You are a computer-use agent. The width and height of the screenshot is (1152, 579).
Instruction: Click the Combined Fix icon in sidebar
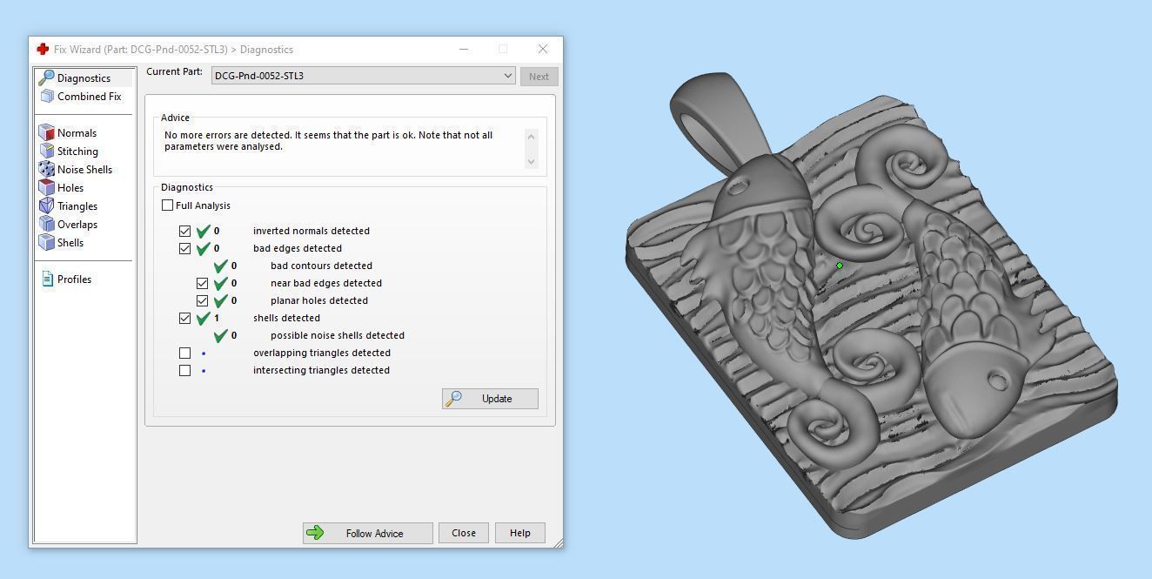click(x=47, y=97)
